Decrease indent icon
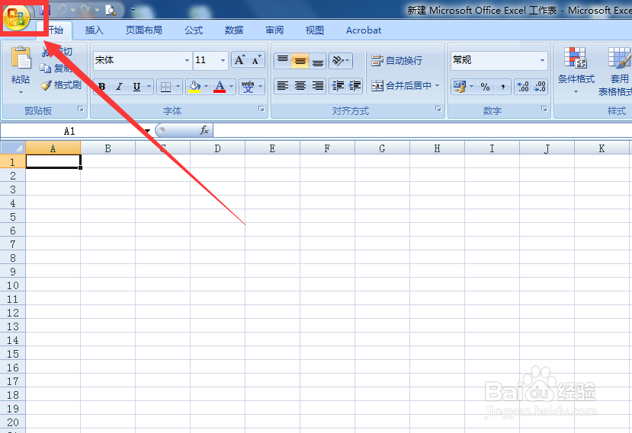The width and height of the screenshot is (632, 433). (x=338, y=86)
